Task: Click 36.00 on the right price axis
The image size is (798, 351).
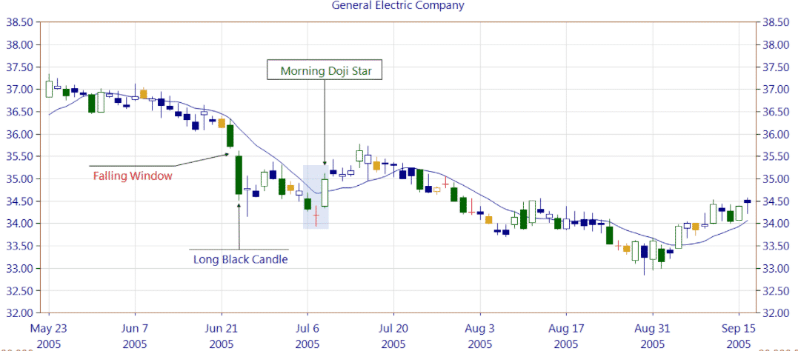Action: pos(776,134)
